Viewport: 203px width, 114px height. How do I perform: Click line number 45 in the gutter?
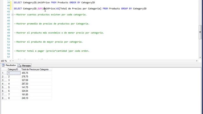(9, 21)
